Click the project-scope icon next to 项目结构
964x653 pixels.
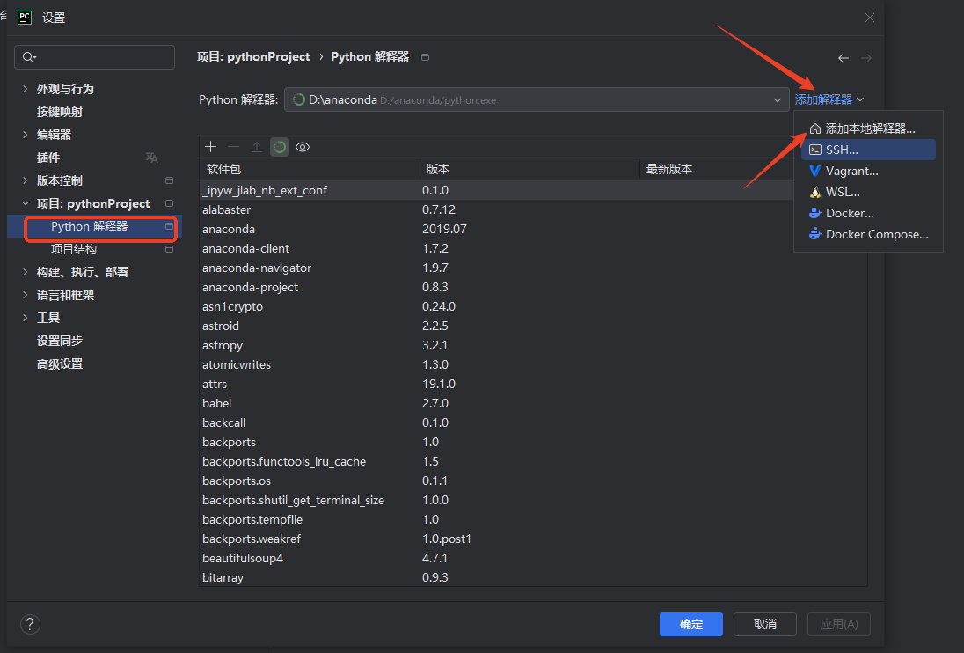coord(169,249)
